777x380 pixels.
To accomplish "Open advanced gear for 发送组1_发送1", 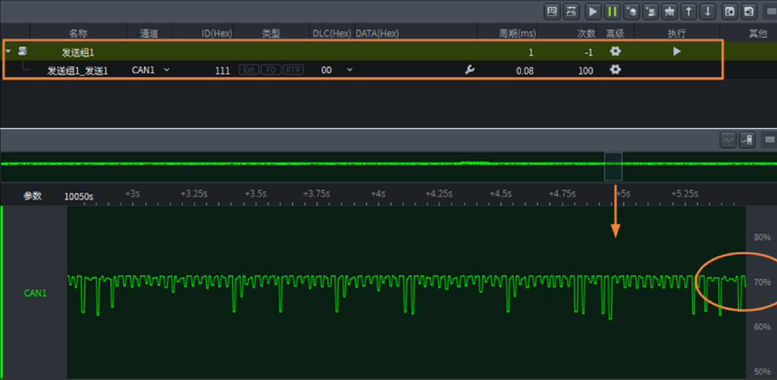I will point(615,70).
